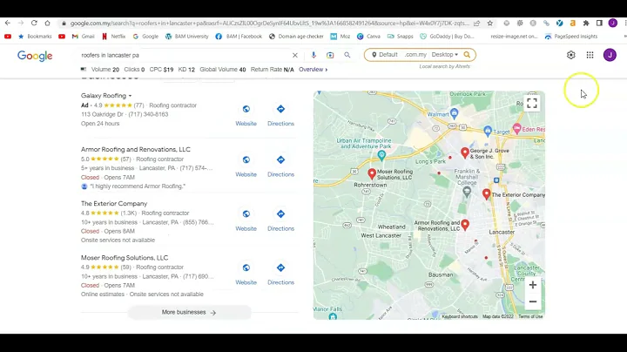The height and width of the screenshot is (352, 627).
Task: Go back with the browser back arrow
Action: click(8, 24)
